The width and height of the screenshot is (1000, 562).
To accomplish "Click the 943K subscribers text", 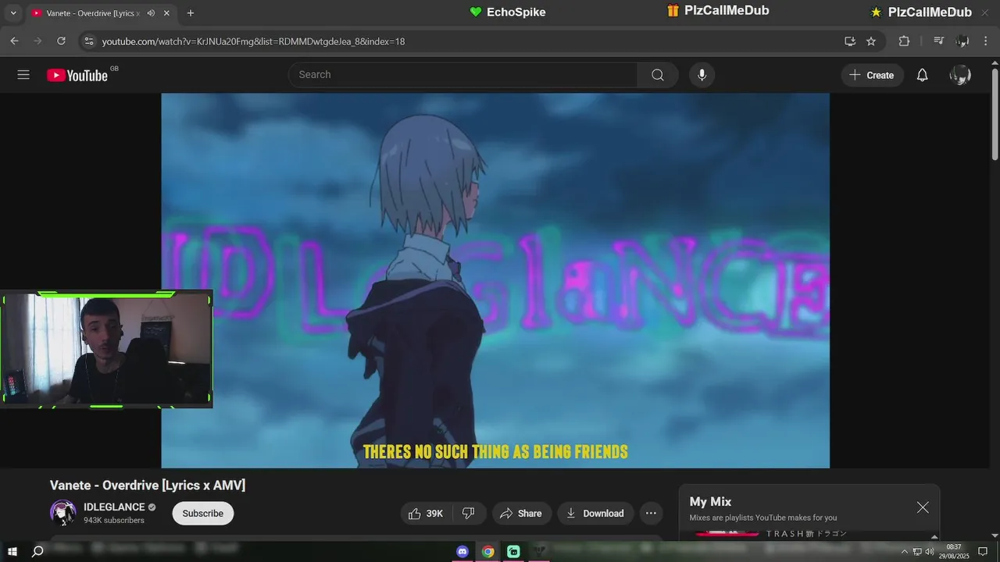I will 114,521.
